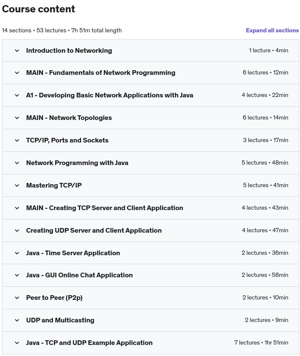Click the '4 lectures • 22min' text
This screenshot has height=356, width=300.
click(x=265, y=95)
